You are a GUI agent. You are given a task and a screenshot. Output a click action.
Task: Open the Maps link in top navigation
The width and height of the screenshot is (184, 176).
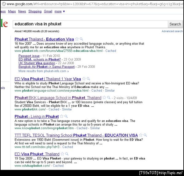pyautogui.click(x=12, y=11)
